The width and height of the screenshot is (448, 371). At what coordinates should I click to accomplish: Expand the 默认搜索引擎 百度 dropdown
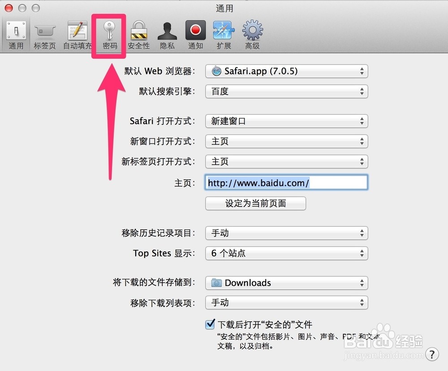[287, 91]
